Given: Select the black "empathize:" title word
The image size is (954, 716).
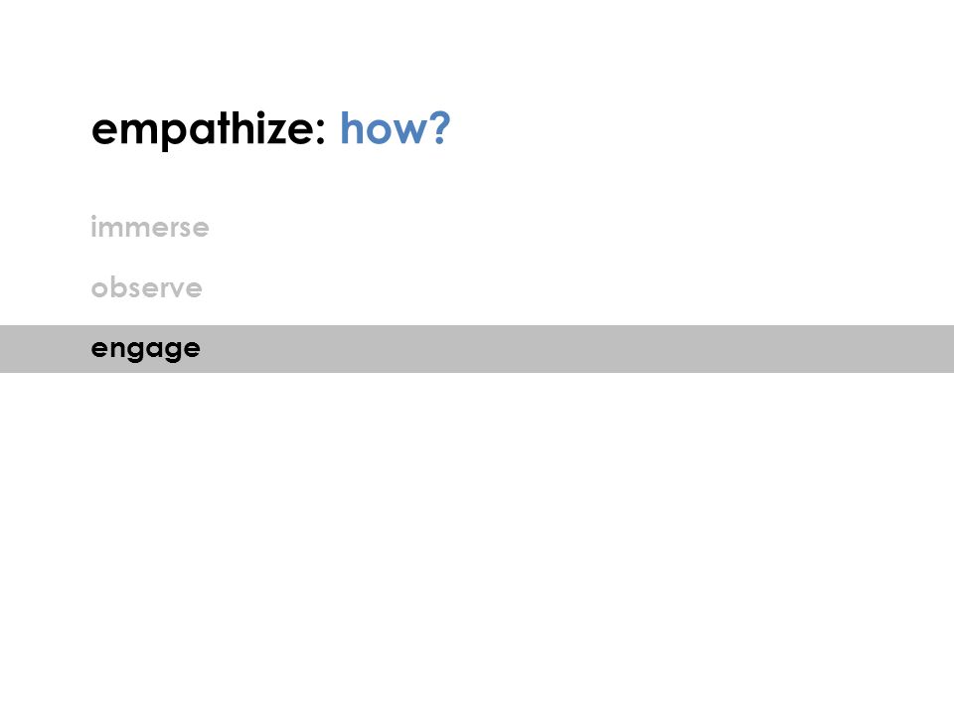Looking at the screenshot, I should (208, 129).
